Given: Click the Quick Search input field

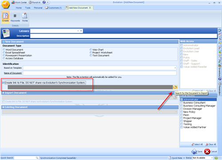Looking at the screenshot, I should (x=25, y=158).
